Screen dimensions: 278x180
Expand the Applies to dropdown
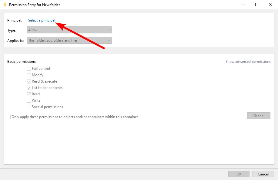coord(69,40)
